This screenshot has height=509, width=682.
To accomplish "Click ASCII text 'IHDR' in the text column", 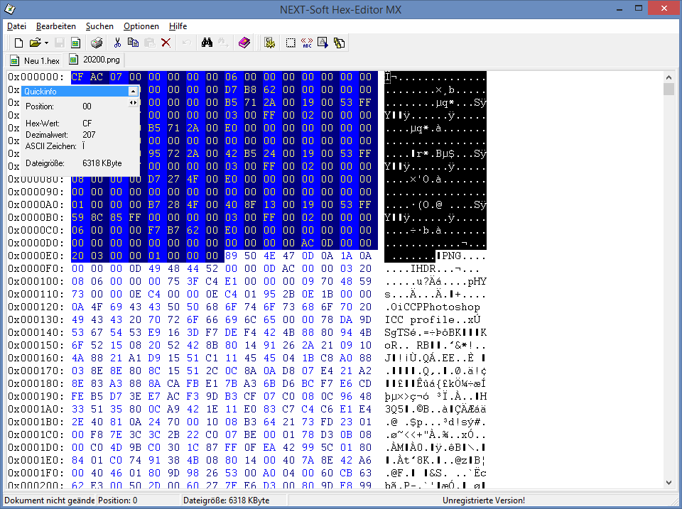I will [423, 268].
